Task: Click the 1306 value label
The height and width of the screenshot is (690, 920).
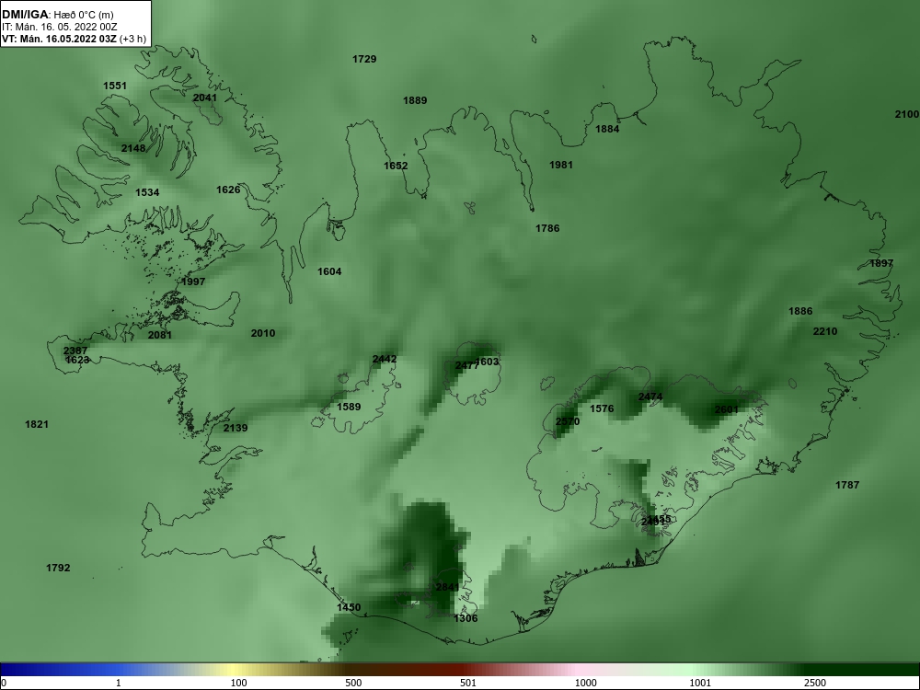Action: coord(466,618)
